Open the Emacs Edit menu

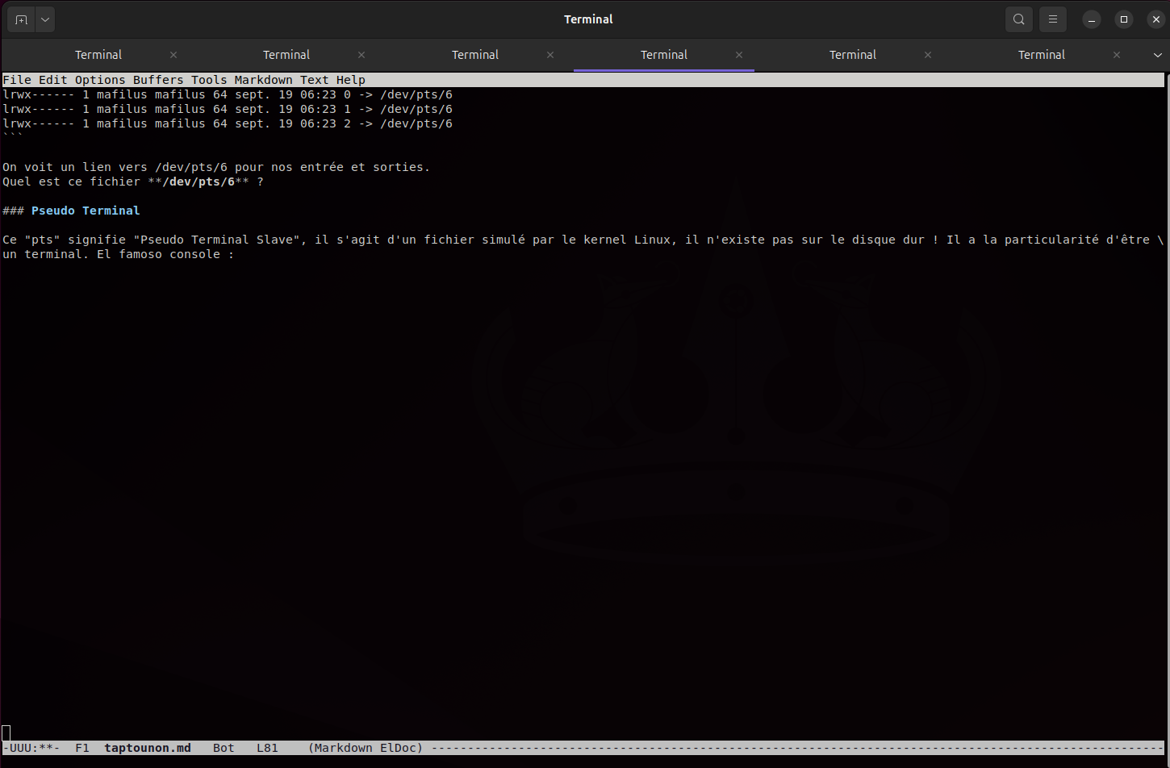pyautogui.click(x=53, y=80)
